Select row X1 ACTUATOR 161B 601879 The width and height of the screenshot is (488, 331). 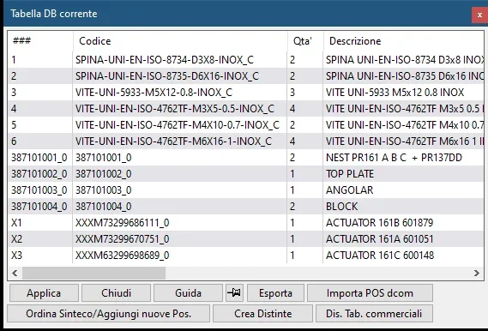point(246,222)
